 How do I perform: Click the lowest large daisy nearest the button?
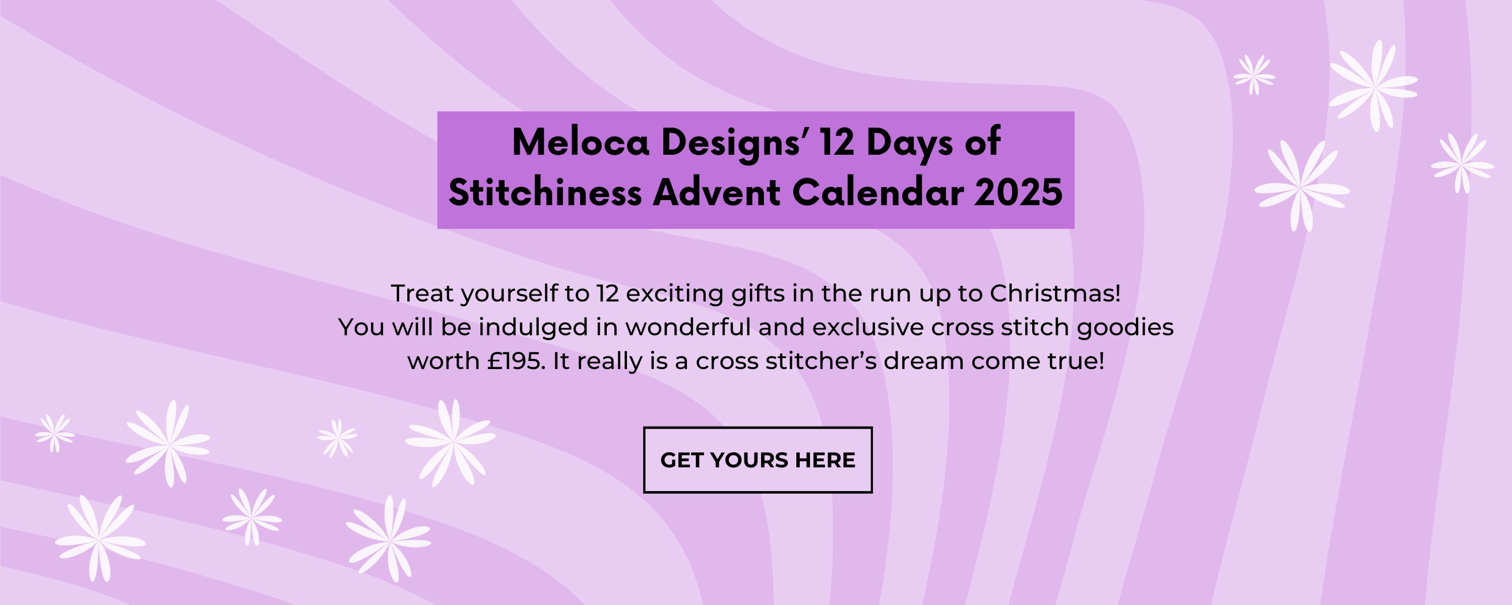coord(389,538)
